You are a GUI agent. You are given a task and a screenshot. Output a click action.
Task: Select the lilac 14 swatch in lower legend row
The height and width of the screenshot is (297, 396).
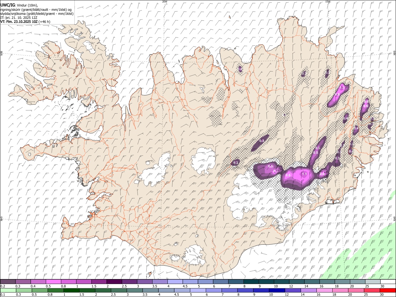tap(309, 290)
